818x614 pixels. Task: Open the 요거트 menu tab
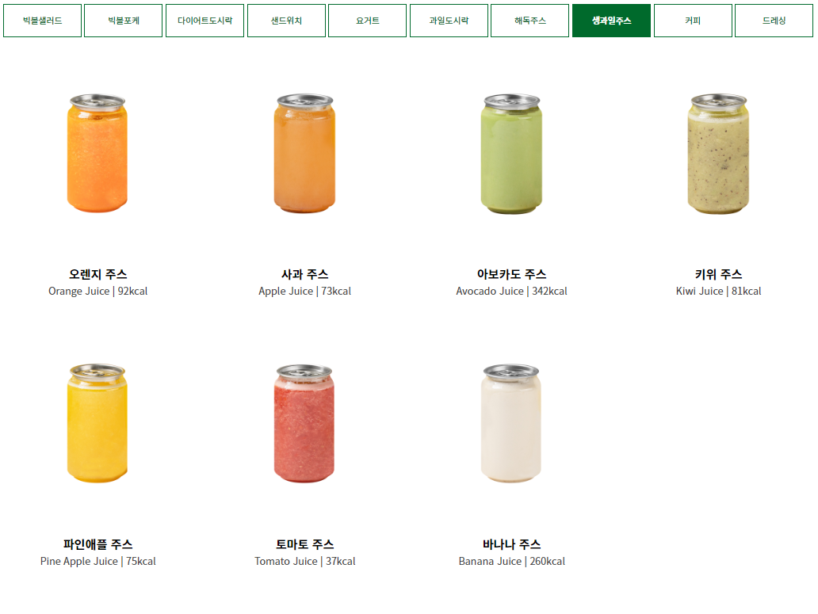point(367,21)
